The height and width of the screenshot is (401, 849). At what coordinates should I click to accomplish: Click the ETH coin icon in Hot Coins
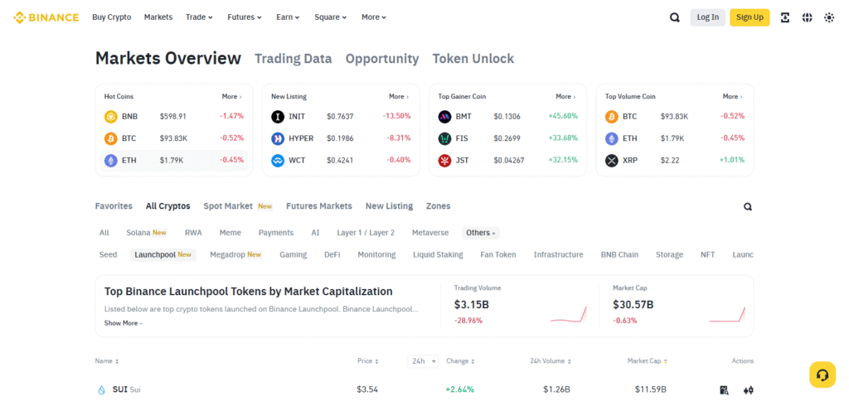coord(110,160)
